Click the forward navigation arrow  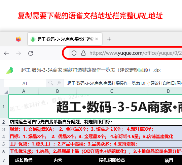[19, 53]
